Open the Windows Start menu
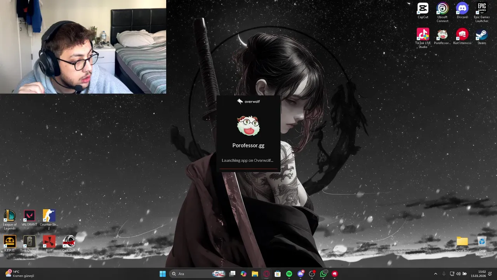 (x=163, y=274)
